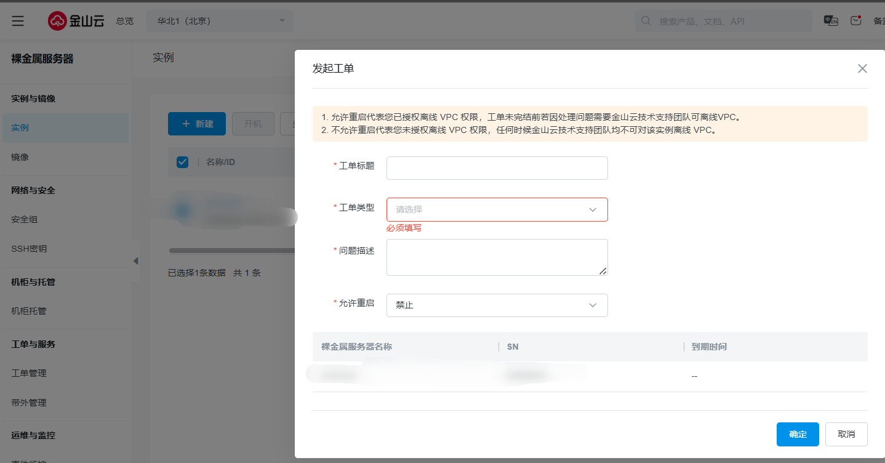Click the Kingsoft Cloud logo

click(76, 21)
